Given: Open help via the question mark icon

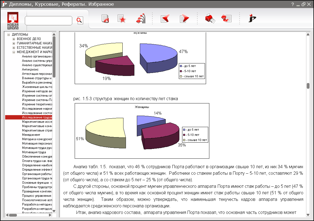Looking at the screenshot, I should [292, 4].
